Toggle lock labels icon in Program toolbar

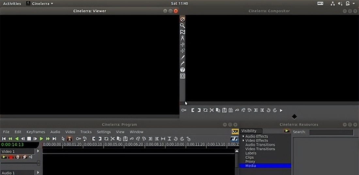[x=85, y=139]
